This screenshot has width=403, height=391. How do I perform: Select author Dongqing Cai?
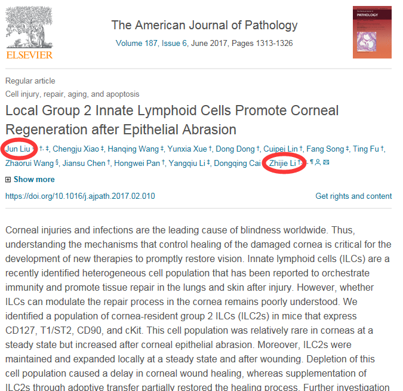point(237,163)
